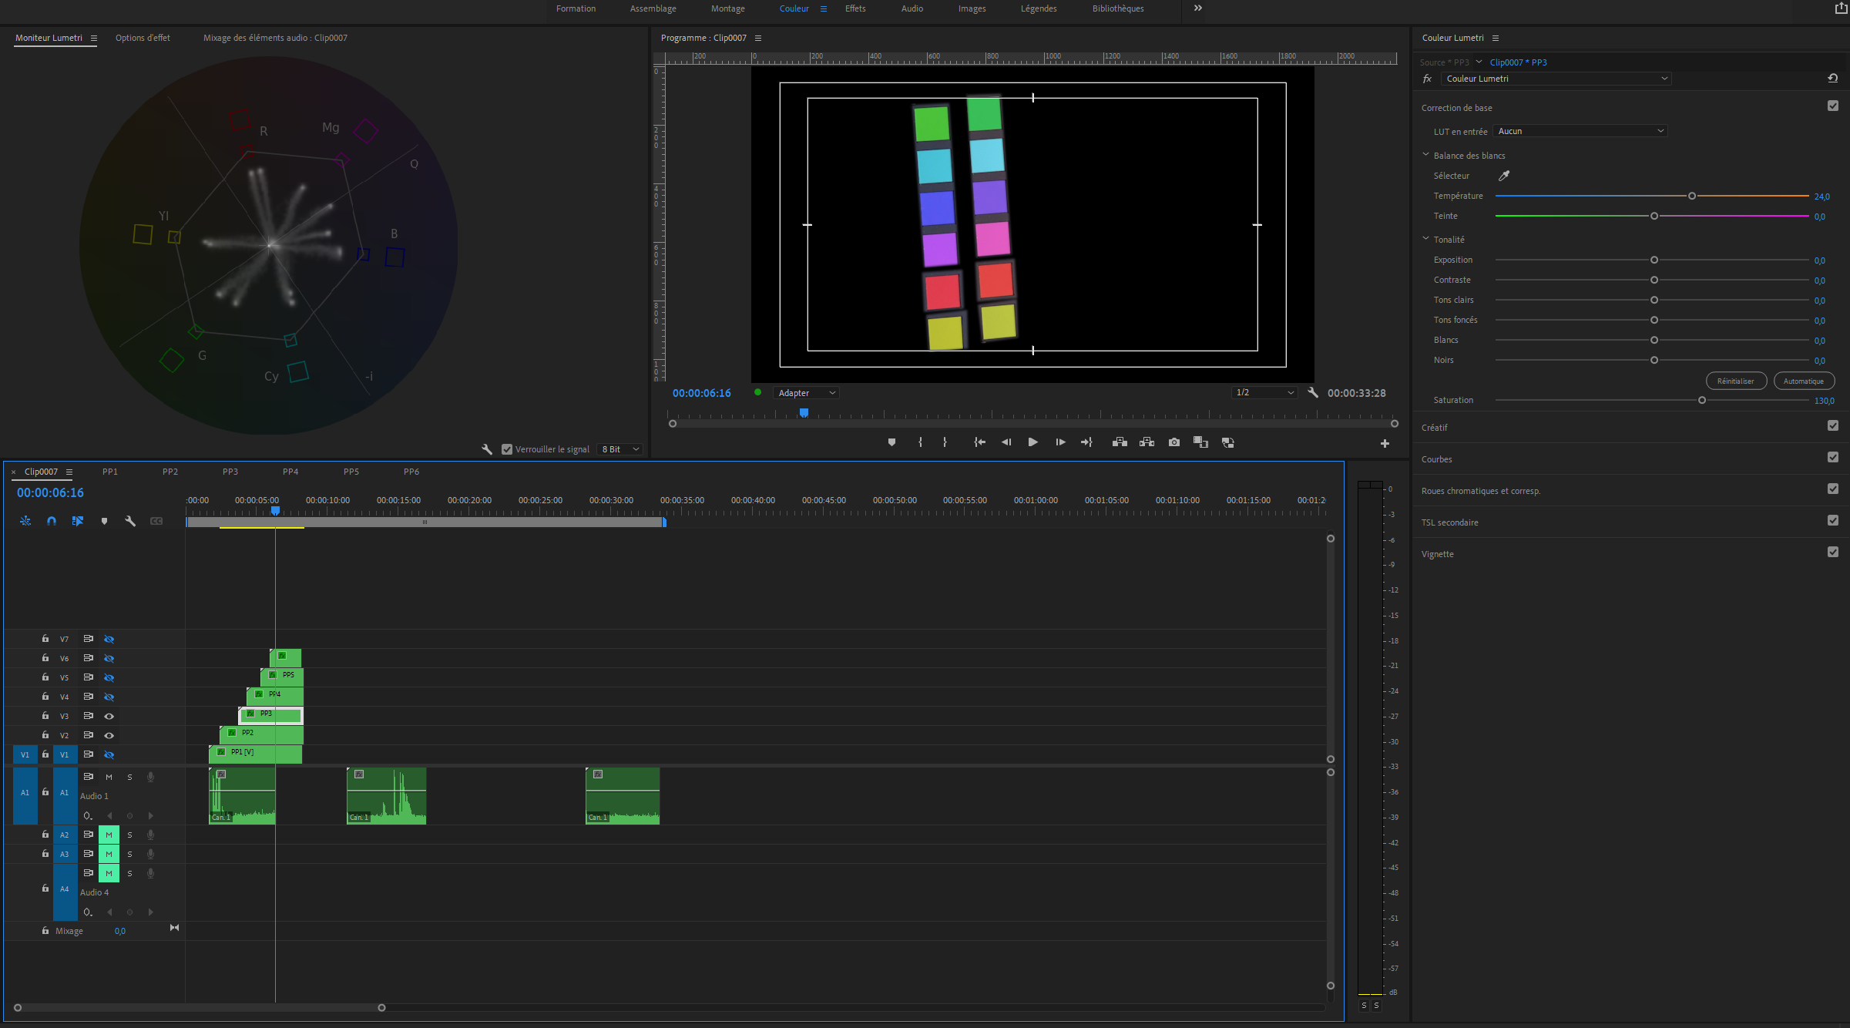Click the white balance eyedropper selector
The width and height of the screenshot is (1850, 1028).
pyautogui.click(x=1503, y=176)
